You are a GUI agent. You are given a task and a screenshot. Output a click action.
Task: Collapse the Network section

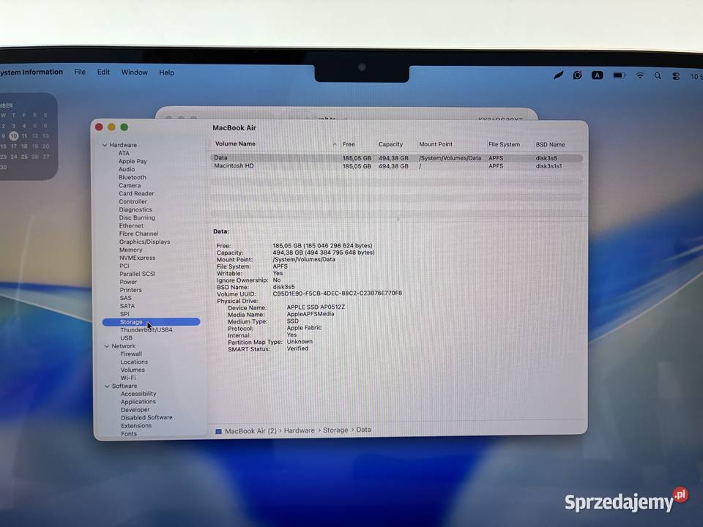(107, 346)
